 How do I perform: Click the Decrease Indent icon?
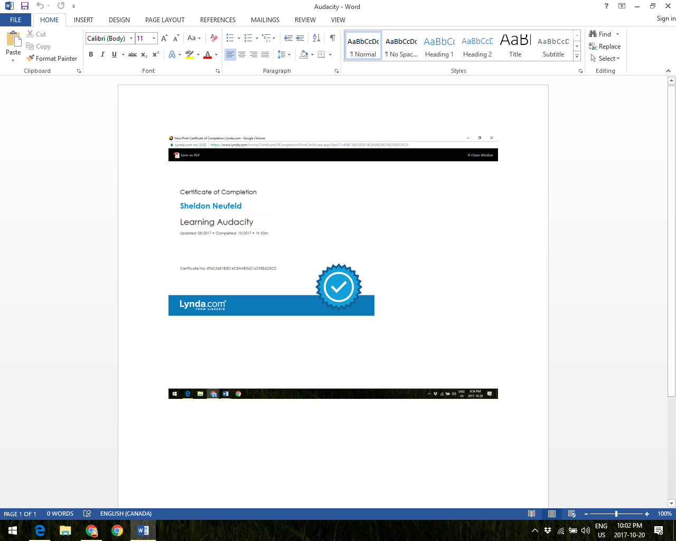tap(288, 38)
